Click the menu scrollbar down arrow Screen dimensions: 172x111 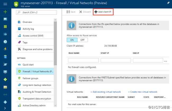pyautogui.click(x=55, y=105)
